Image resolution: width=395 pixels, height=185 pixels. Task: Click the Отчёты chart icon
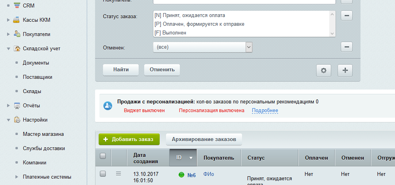pos(17,105)
